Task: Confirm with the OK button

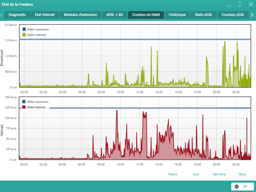Action: [x=242, y=186]
